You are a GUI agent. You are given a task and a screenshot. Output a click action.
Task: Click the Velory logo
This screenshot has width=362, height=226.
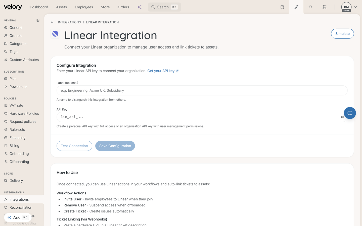pos(13,7)
